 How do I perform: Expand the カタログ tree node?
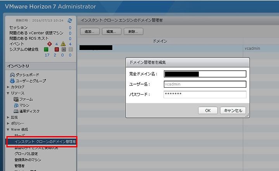coord(8,87)
